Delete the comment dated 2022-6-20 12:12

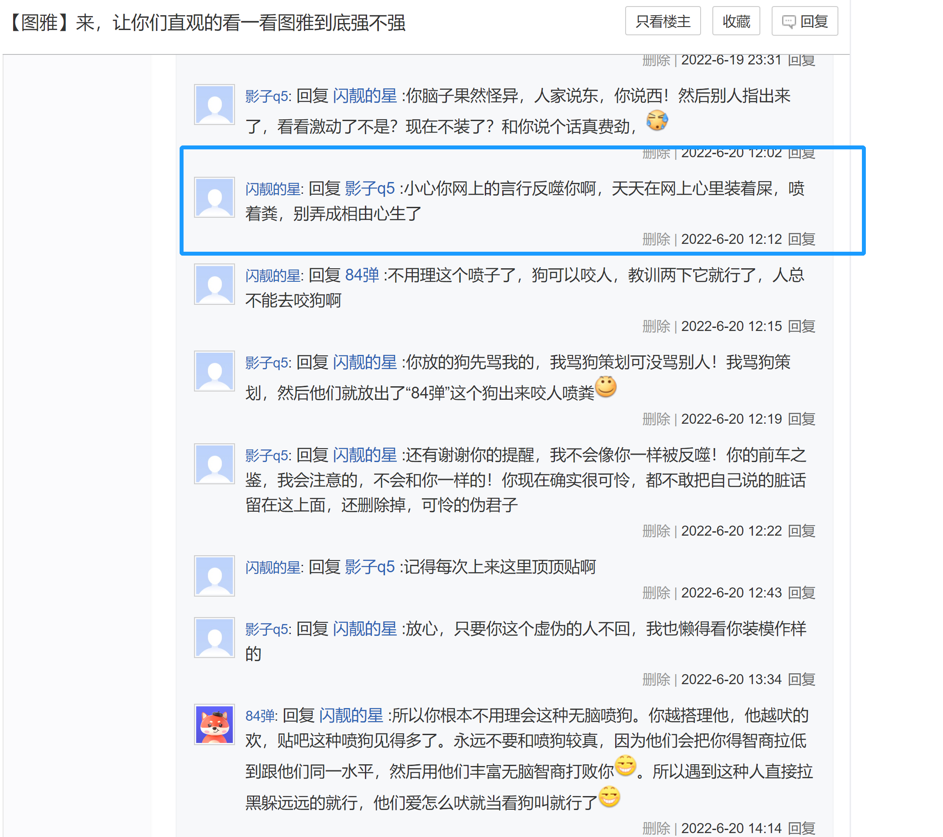(656, 239)
